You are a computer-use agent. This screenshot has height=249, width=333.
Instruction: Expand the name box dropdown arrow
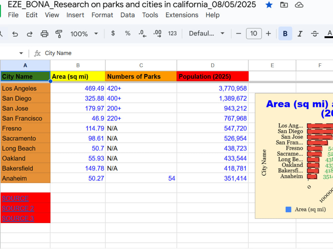click(21, 53)
